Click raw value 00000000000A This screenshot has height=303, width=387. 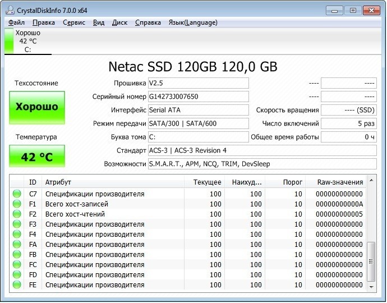point(339,204)
